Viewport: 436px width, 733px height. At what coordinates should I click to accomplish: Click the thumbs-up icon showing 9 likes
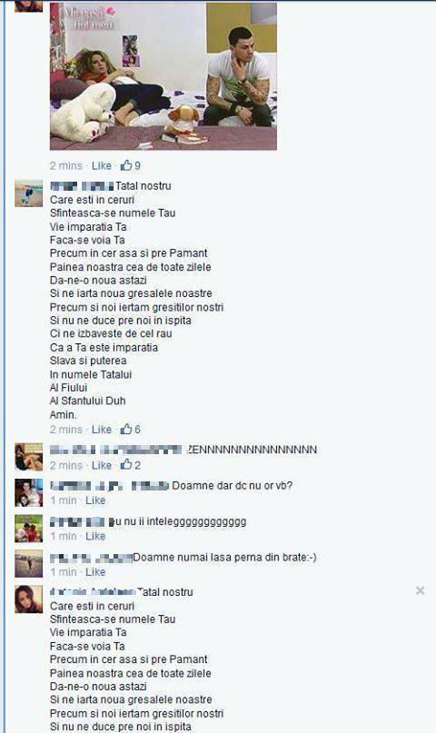tap(126, 165)
